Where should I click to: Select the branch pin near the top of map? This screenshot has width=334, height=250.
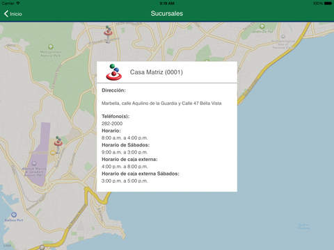[108, 31]
